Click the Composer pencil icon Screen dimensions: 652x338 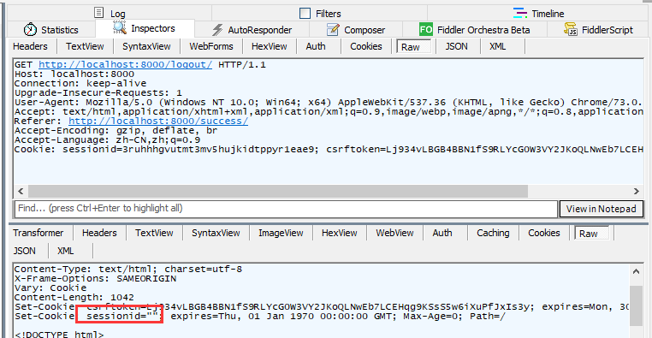coord(333,29)
